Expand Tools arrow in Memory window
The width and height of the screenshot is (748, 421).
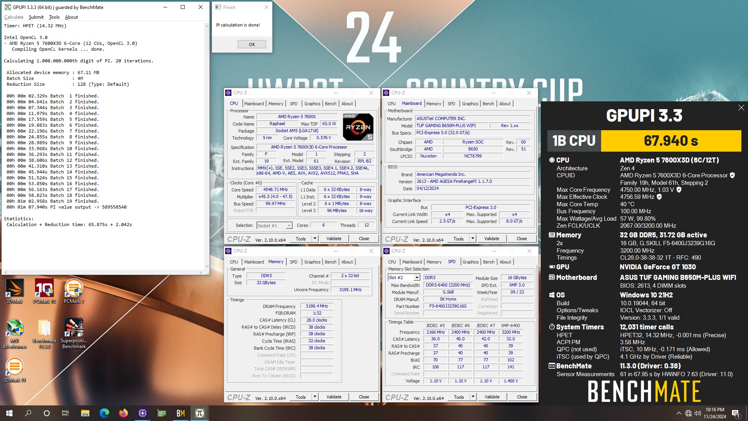pos(315,397)
